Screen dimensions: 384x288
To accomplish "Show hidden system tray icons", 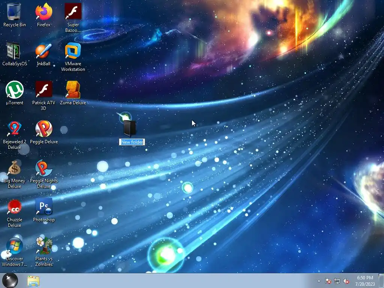I will pyautogui.click(x=319, y=281).
